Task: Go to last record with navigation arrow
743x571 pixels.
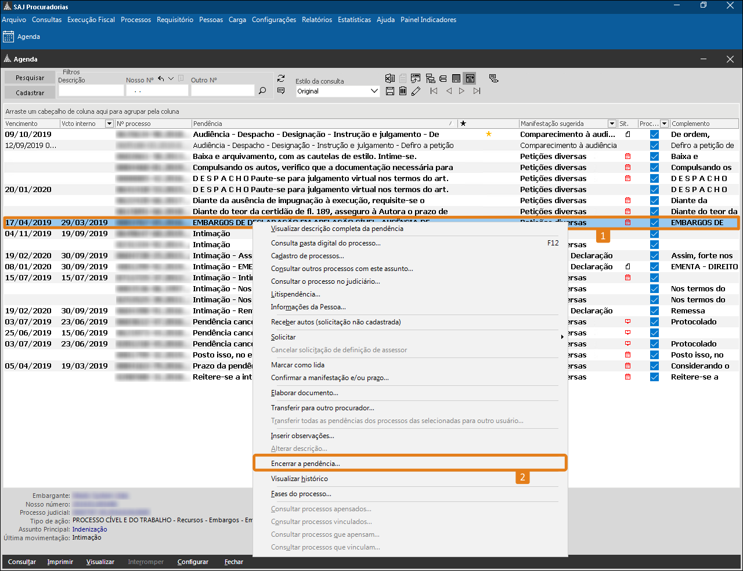Action: 477,91
